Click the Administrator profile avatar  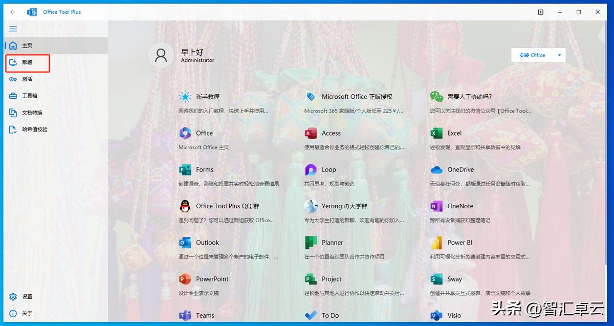click(x=161, y=55)
